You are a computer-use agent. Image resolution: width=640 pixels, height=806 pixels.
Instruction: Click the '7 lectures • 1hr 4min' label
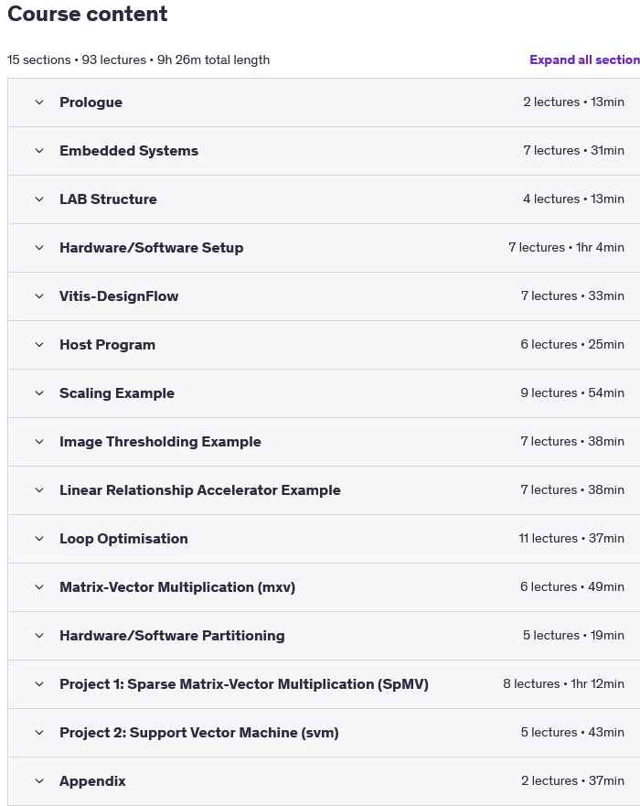[x=566, y=247]
